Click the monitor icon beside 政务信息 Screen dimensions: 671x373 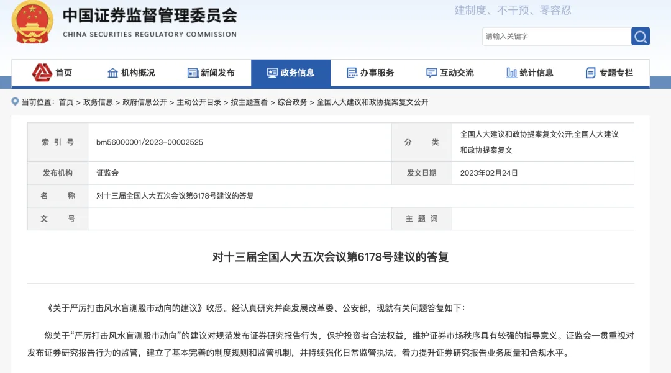point(272,73)
